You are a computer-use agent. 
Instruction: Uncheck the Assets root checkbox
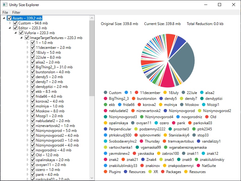pos(10,18)
